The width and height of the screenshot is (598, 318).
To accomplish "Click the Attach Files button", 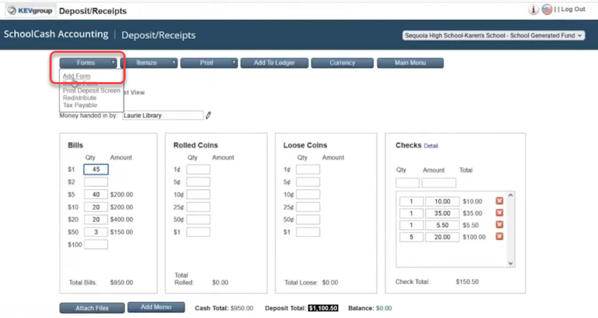I will coord(92,308).
